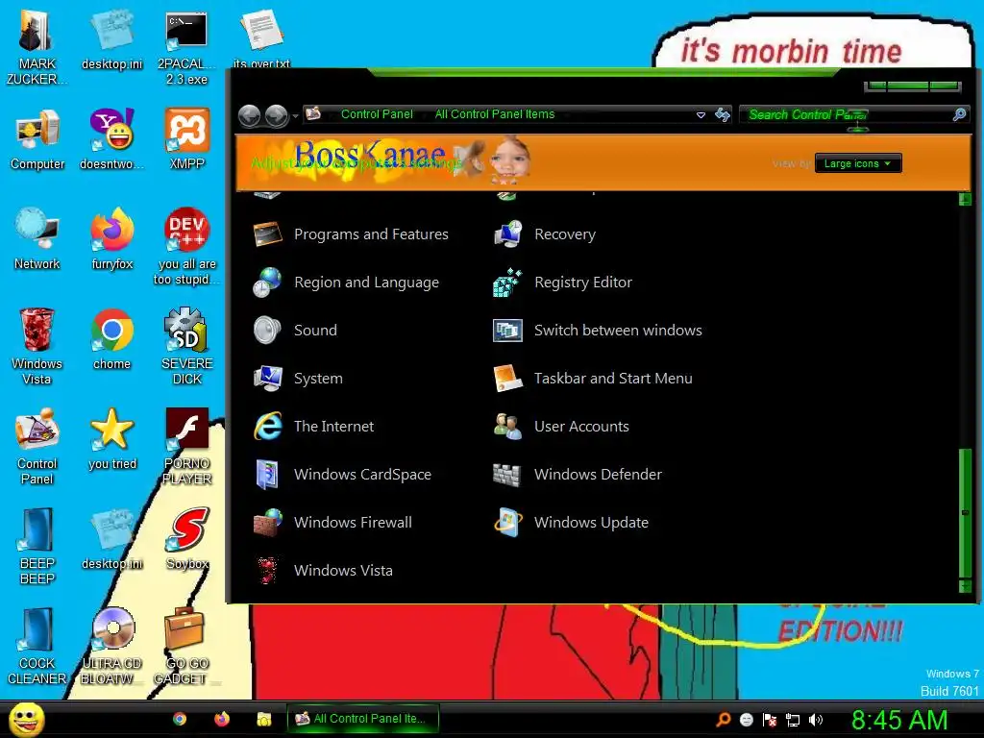
Task: Open the network tray icon
Action: [793, 720]
